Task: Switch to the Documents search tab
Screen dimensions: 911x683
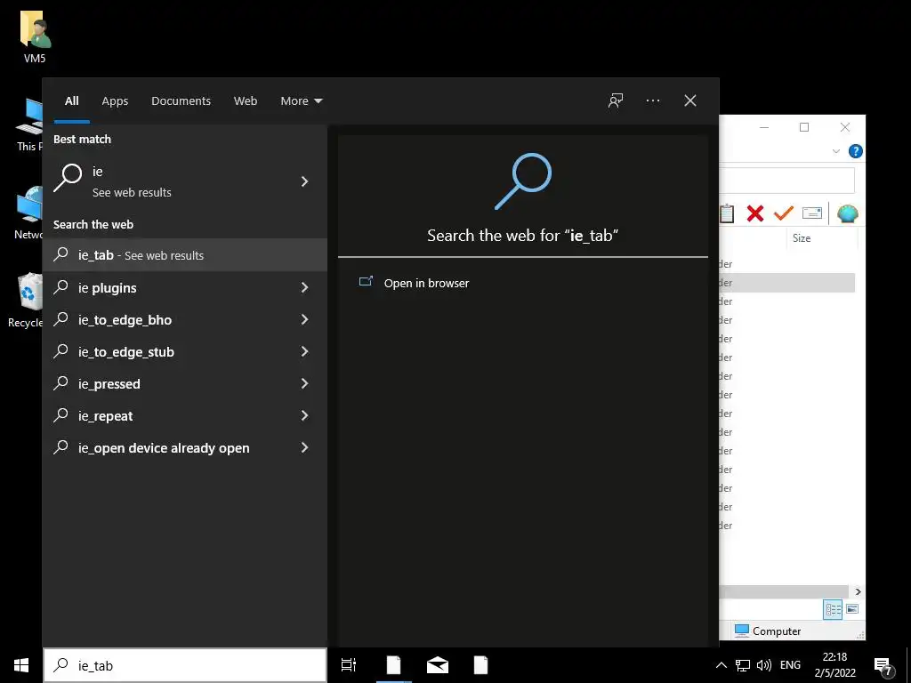Action: click(x=181, y=101)
